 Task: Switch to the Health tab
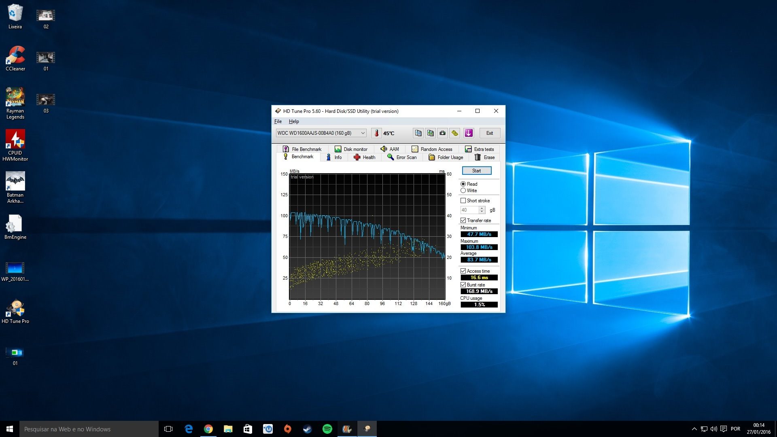[365, 157]
